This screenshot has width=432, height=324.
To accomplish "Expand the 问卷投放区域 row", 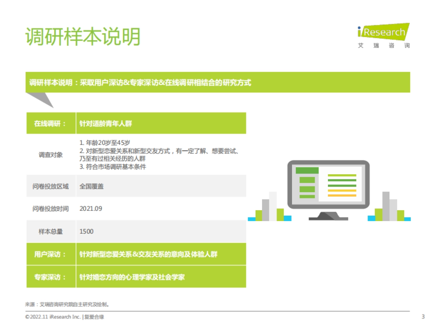I will 50,186.
